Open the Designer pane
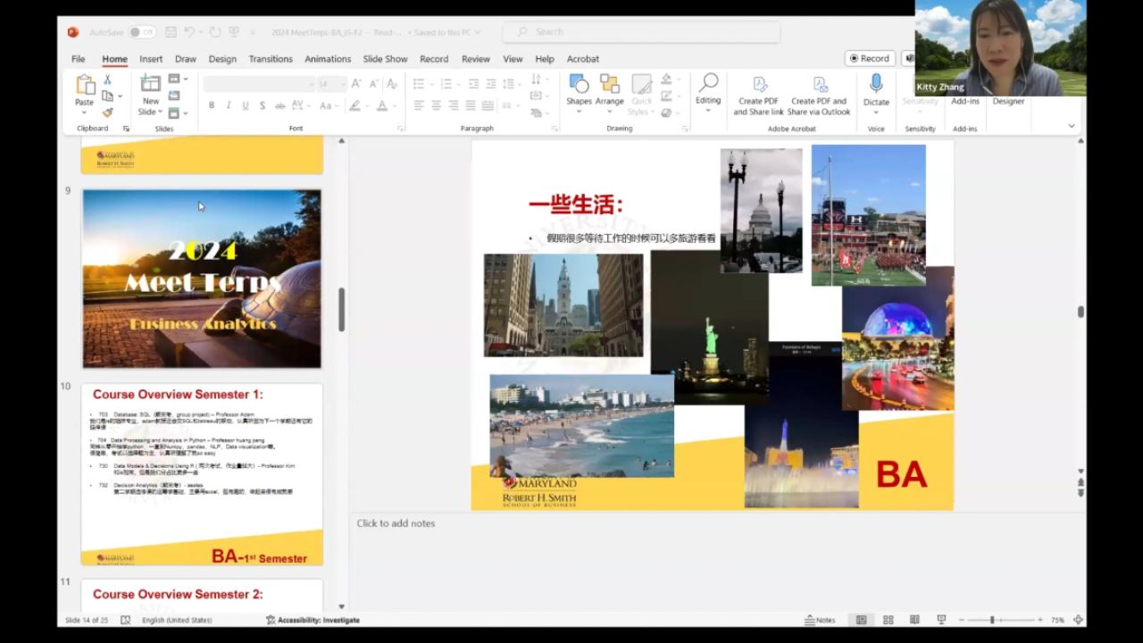The image size is (1143, 643). click(x=1008, y=101)
